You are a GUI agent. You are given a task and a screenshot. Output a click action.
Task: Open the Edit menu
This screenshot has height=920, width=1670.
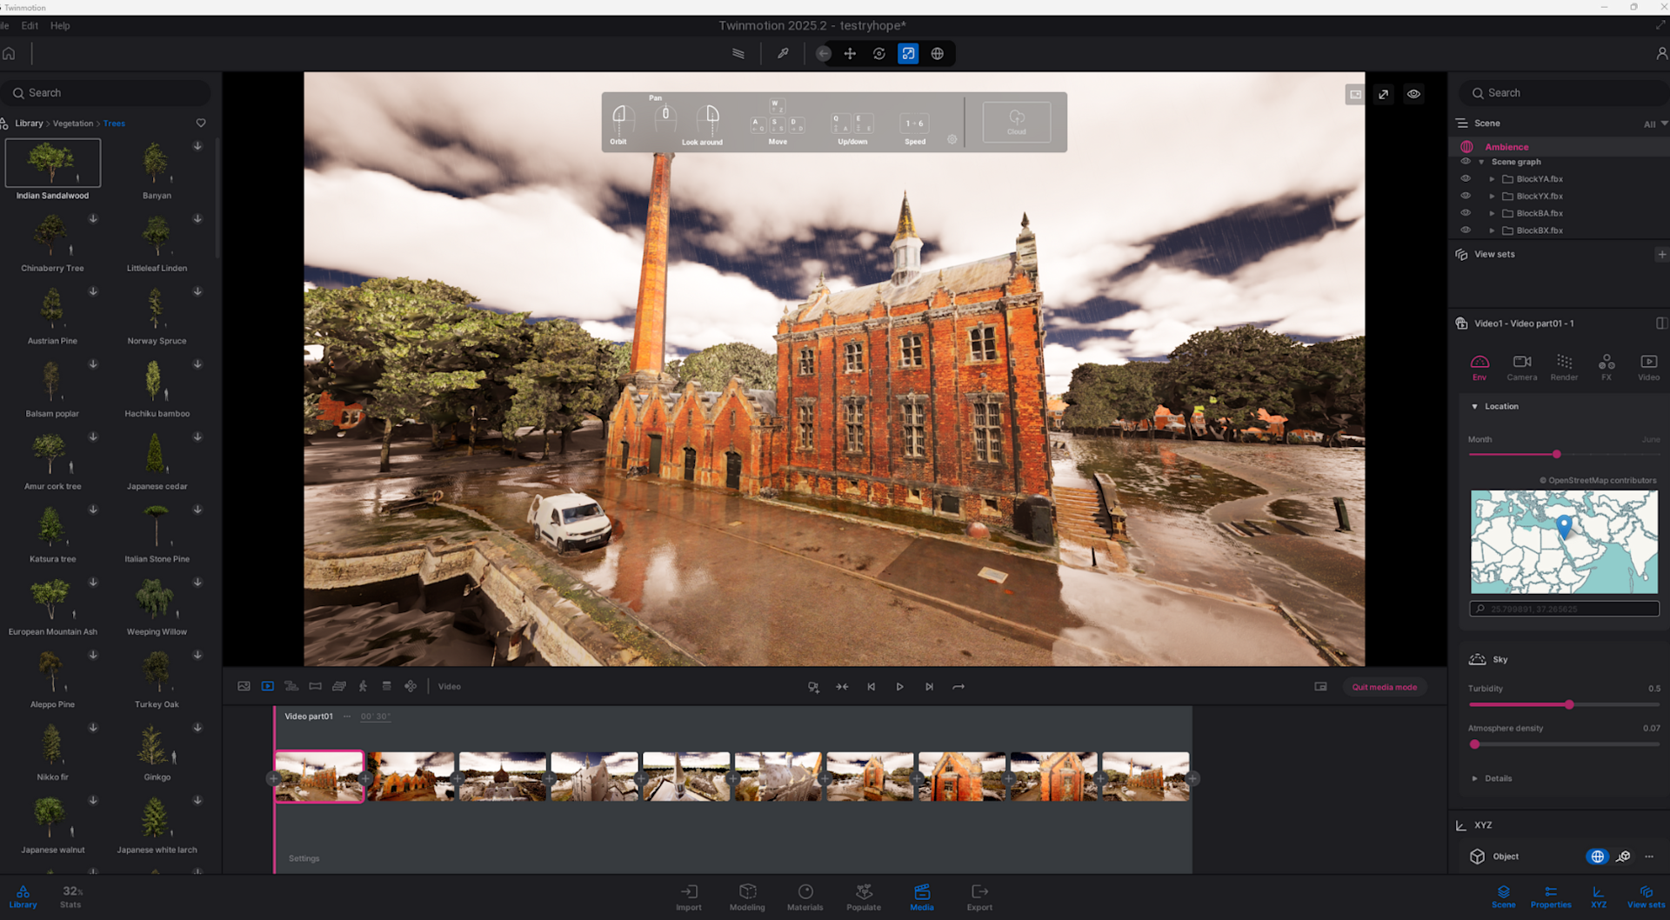tap(30, 26)
